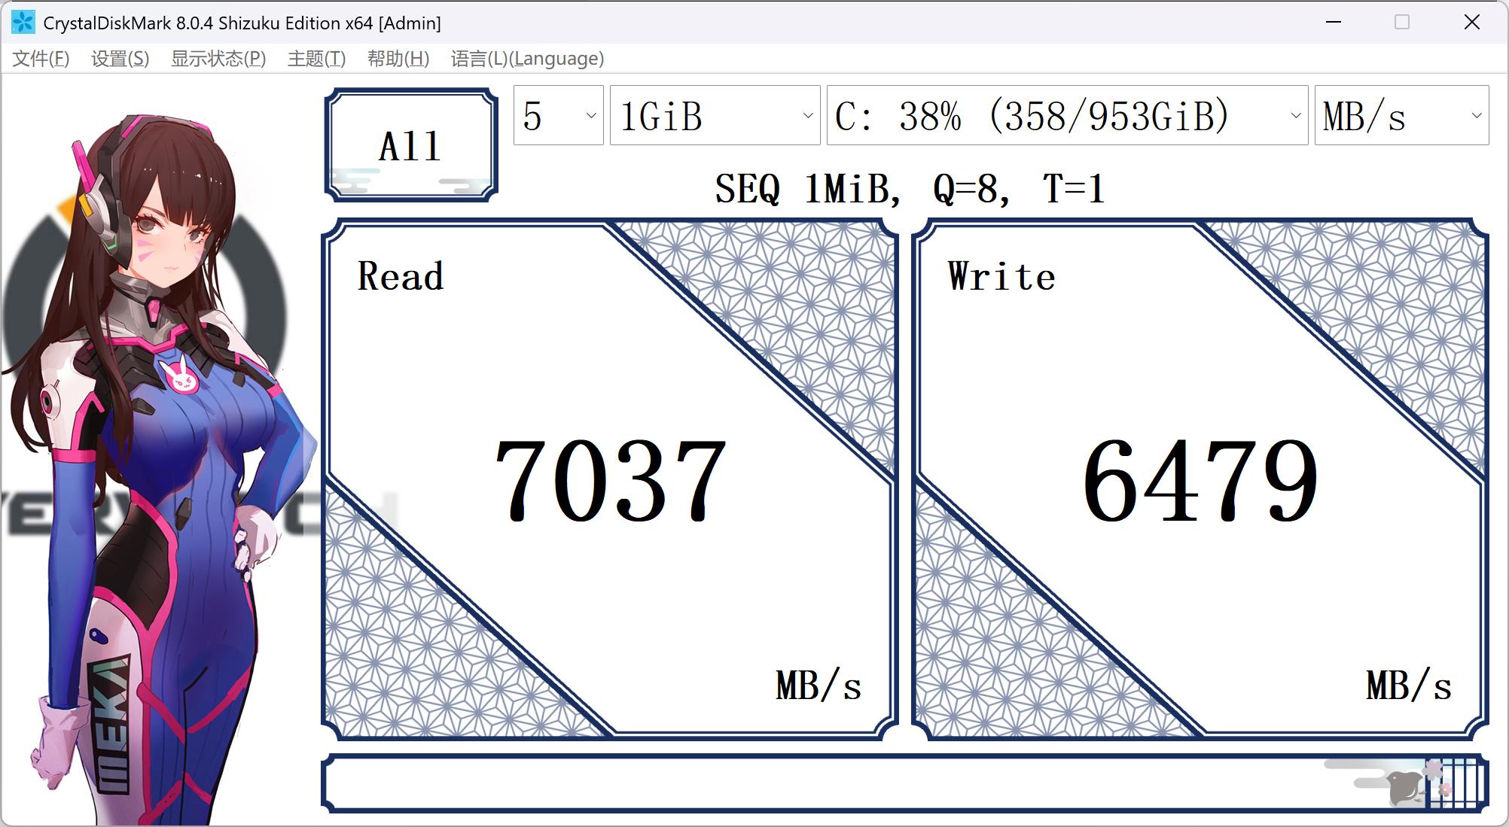This screenshot has height=827, width=1509.
Task: Click the Write result panel showing 6479
Action: (x=1200, y=479)
